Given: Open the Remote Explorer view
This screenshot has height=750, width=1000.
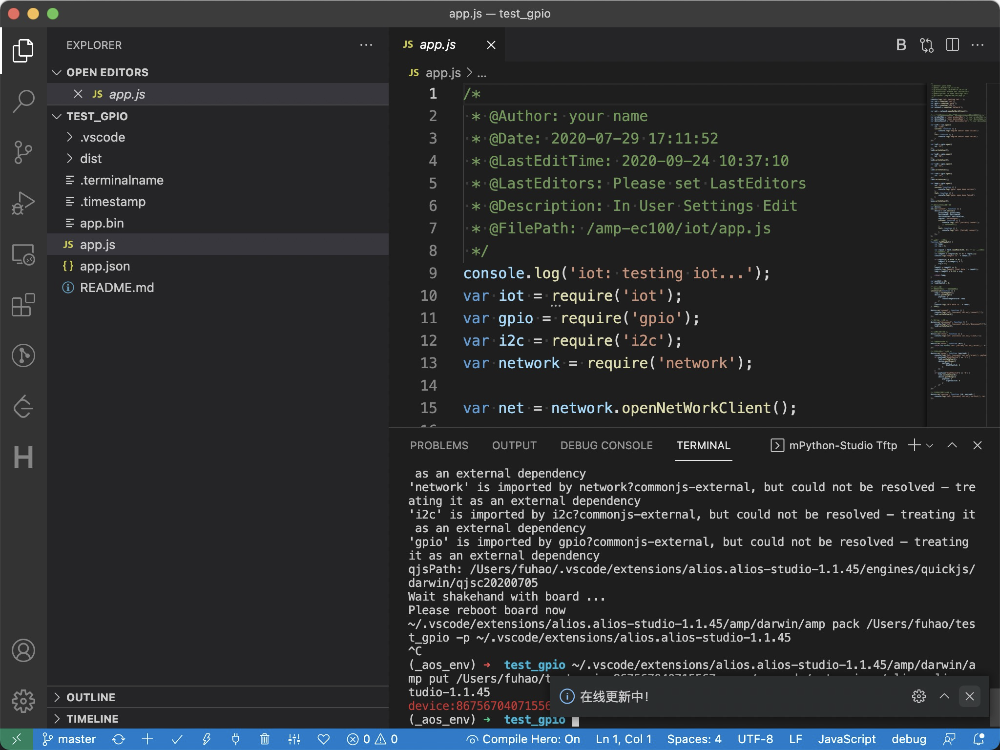Looking at the screenshot, I should [x=23, y=254].
